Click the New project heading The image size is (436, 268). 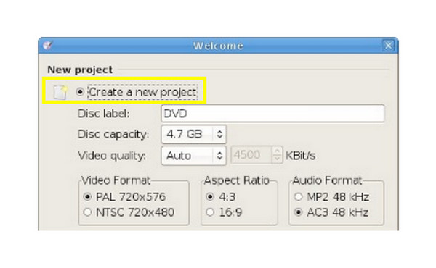[x=80, y=70]
